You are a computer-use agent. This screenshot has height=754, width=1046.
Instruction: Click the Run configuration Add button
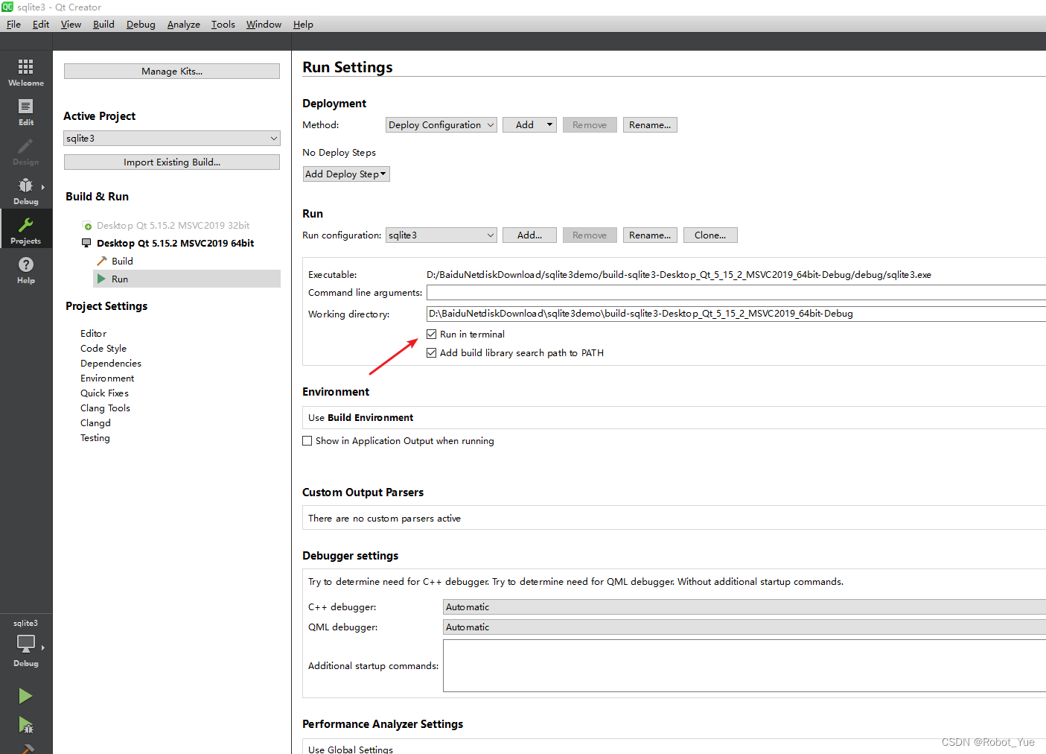point(529,235)
